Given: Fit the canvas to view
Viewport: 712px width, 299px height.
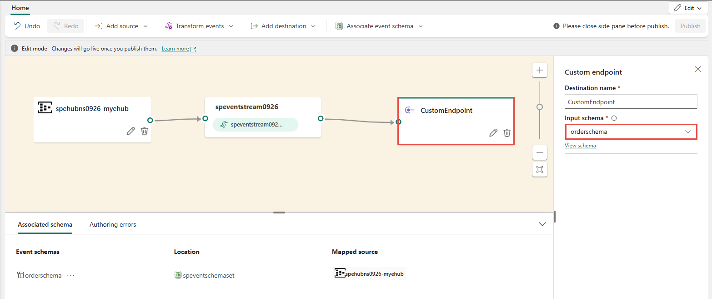Looking at the screenshot, I should click(540, 169).
